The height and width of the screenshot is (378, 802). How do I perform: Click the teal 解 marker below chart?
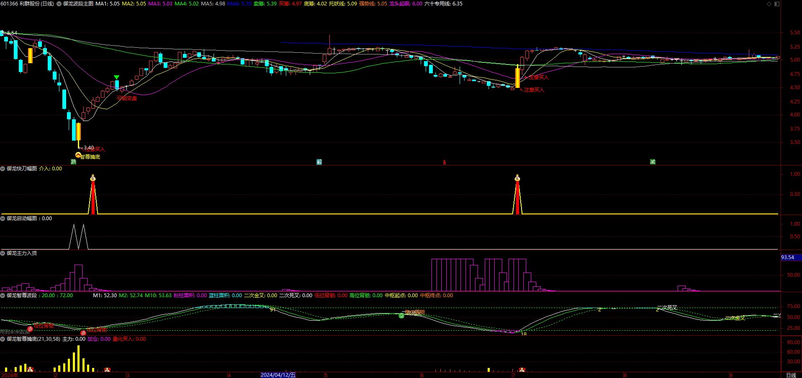point(319,162)
